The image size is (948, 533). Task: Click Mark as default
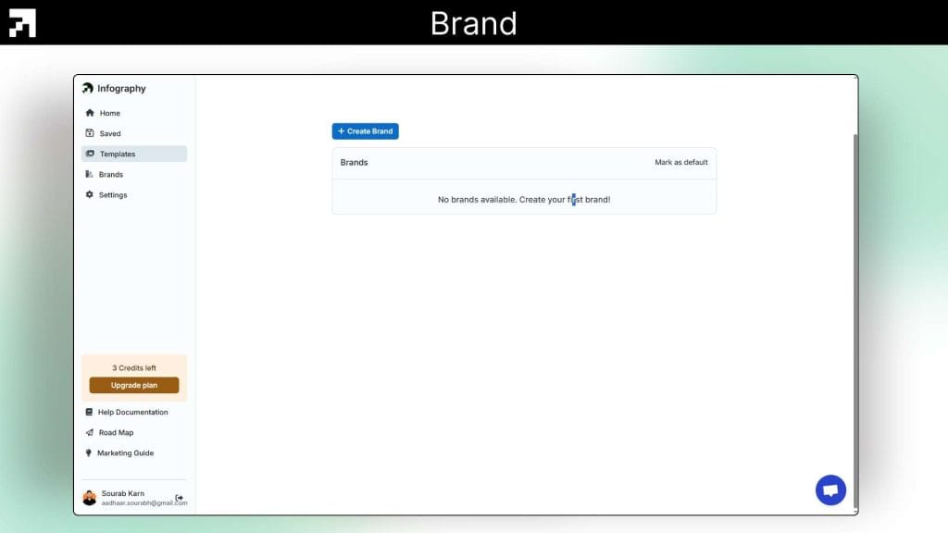[x=681, y=161]
